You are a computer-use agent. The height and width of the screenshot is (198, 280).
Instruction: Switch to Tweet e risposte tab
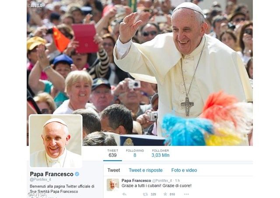tap(146, 170)
